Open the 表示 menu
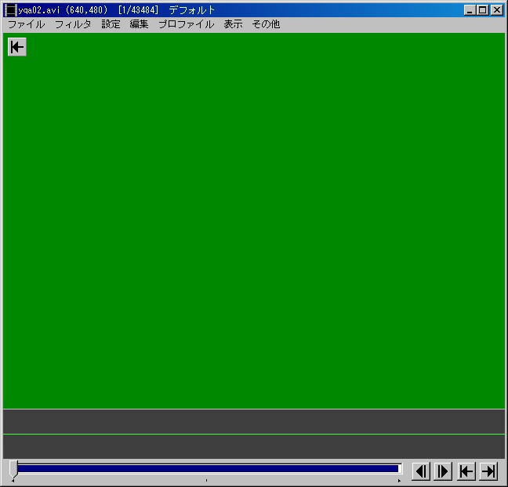This screenshot has height=487, width=508. pyautogui.click(x=233, y=24)
